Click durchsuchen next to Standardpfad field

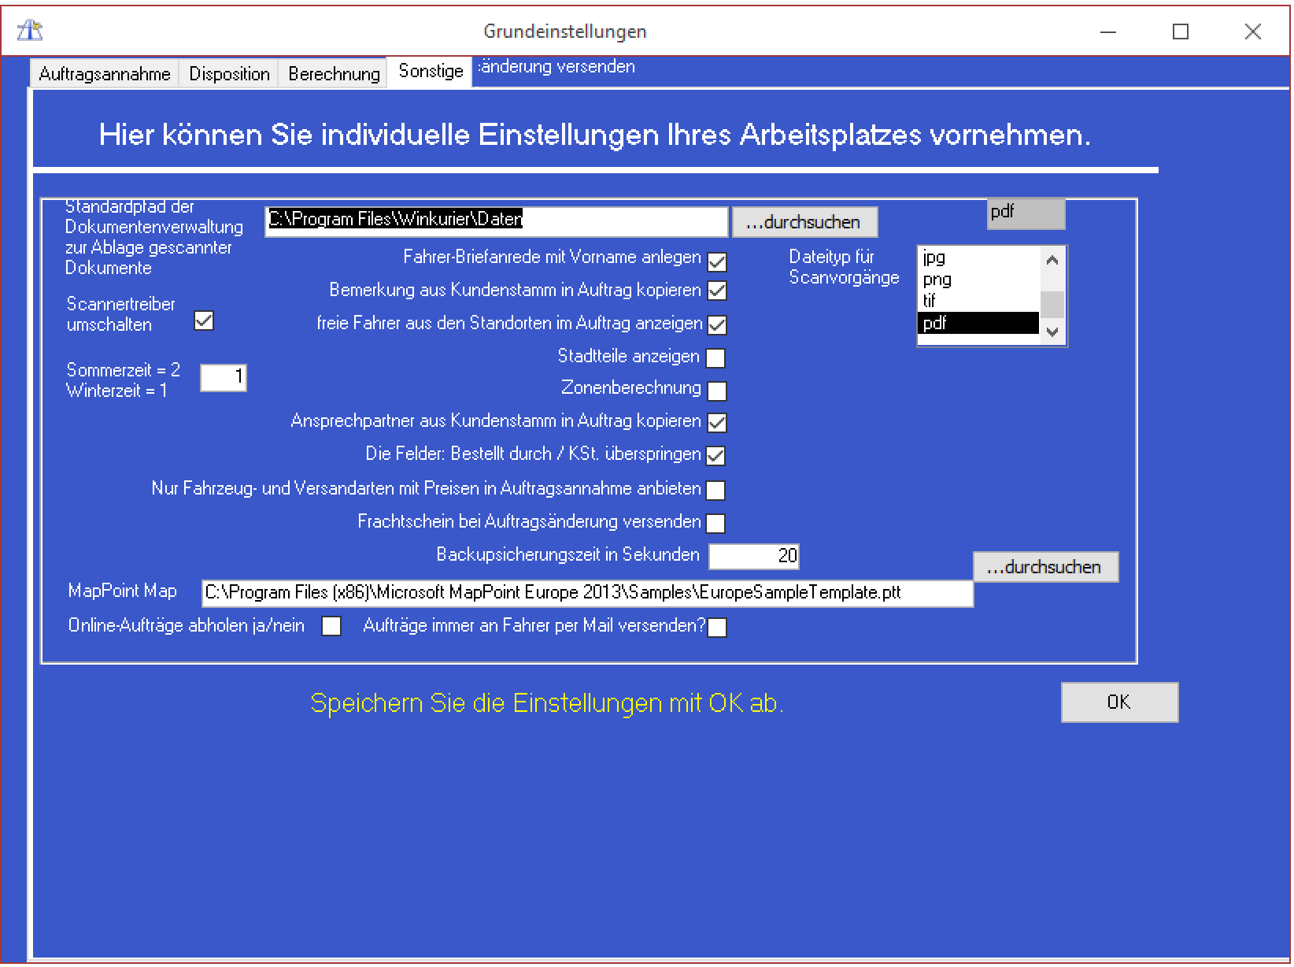point(804,222)
